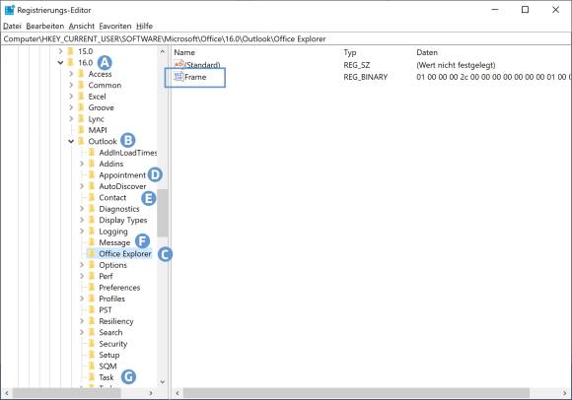
Task: Select the Logging key label
Action: 113,232
